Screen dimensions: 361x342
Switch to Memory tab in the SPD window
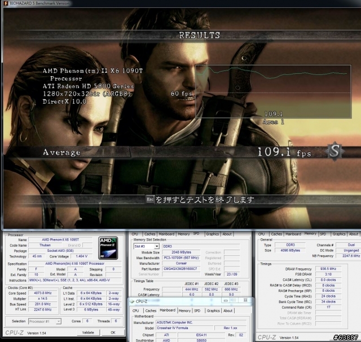(x=183, y=234)
